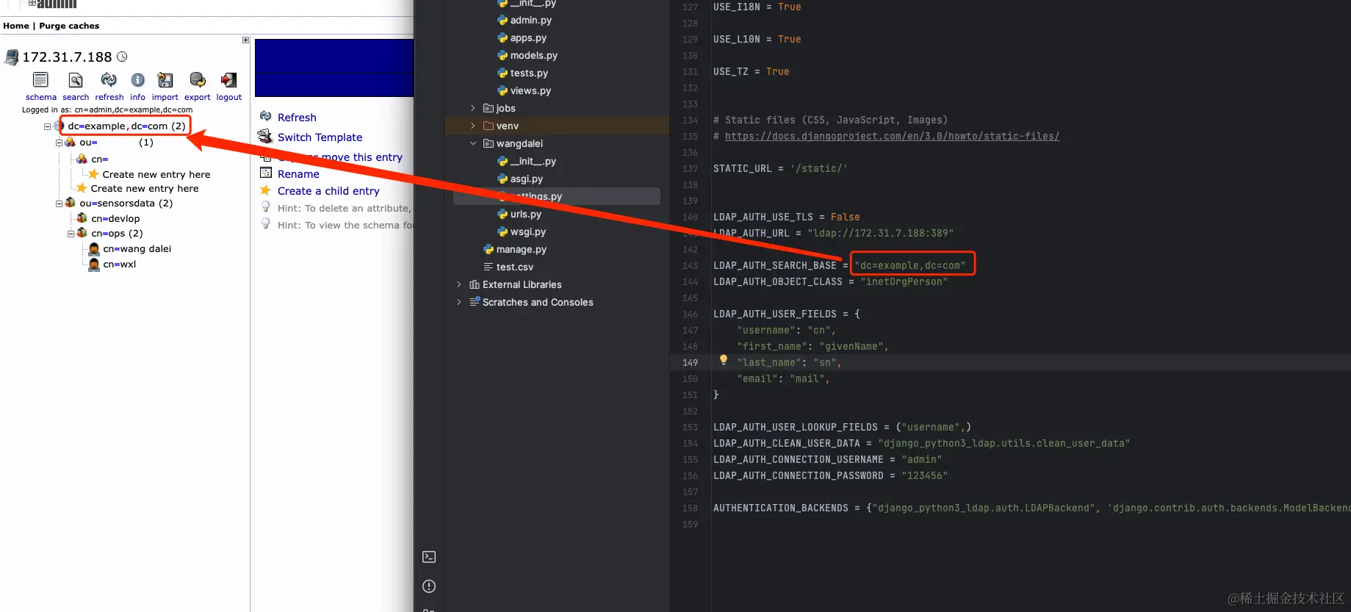Open the server info icon

(x=137, y=79)
